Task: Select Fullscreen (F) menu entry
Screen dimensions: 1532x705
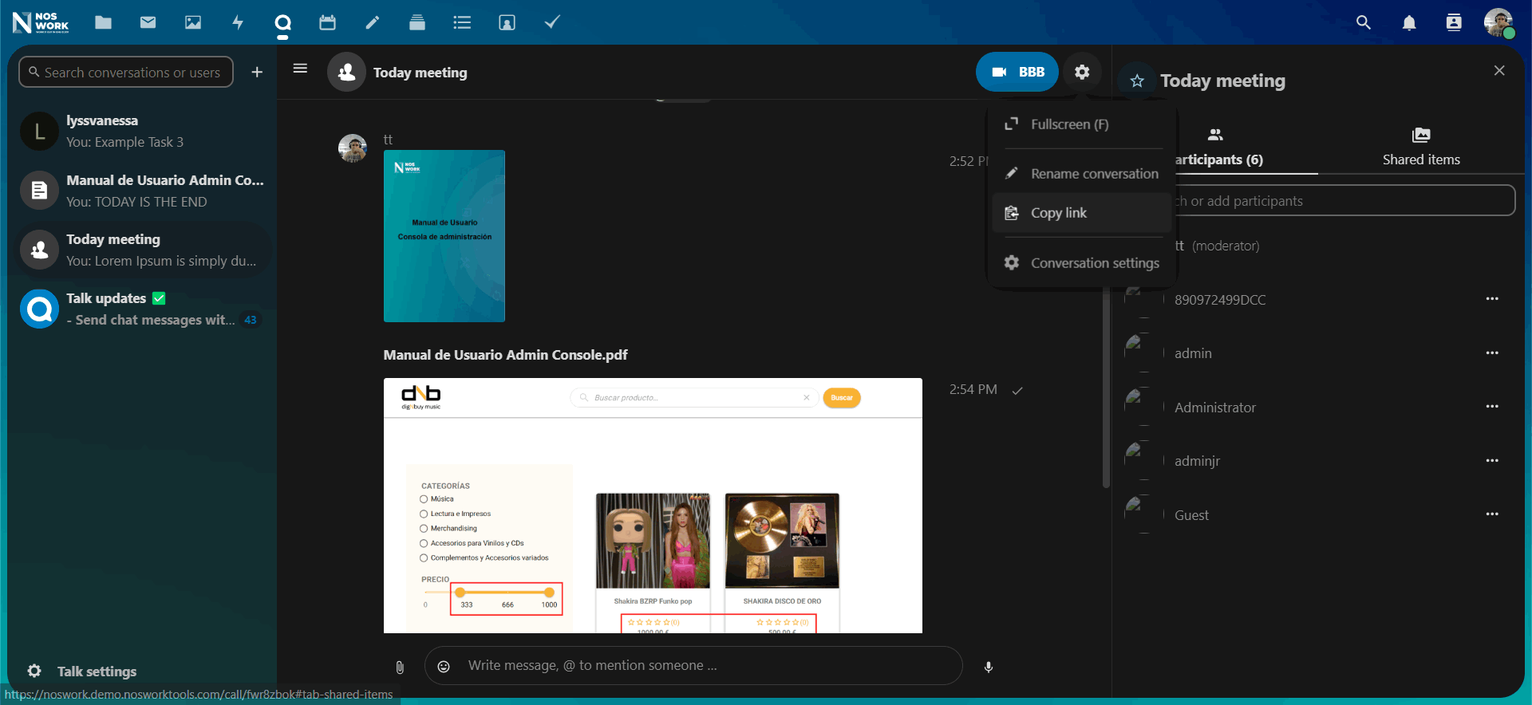Action: pyautogui.click(x=1082, y=124)
